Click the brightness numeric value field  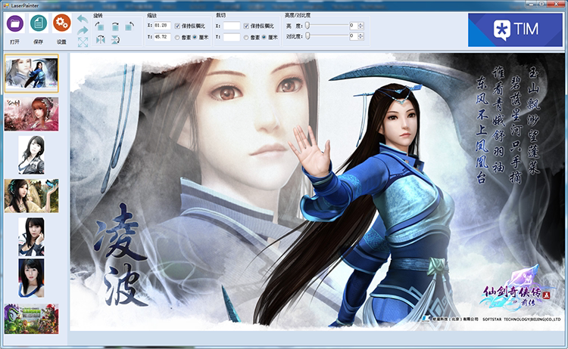coord(354,26)
